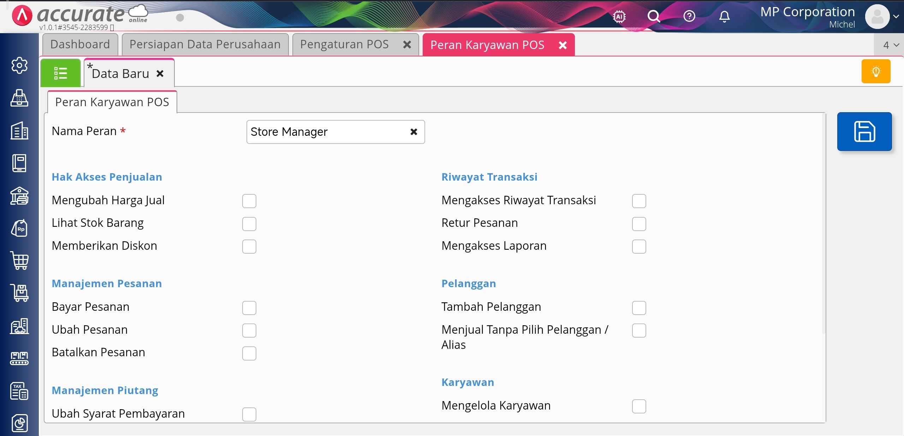
Task: Check Tambah Pelanggan permission
Action: pyautogui.click(x=639, y=308)
